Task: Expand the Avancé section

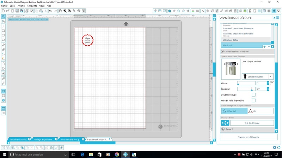Action: coord(223,129)
